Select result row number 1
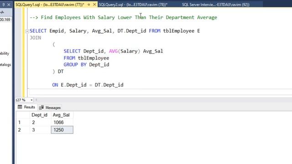The image size is (292, 164). click(x=23, y=123)
